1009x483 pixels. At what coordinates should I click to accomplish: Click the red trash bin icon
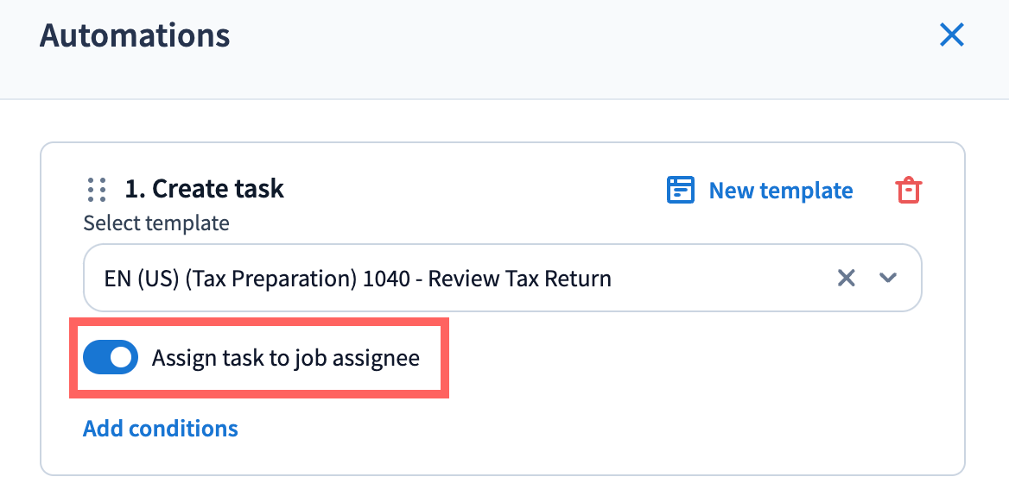point(908,190)
